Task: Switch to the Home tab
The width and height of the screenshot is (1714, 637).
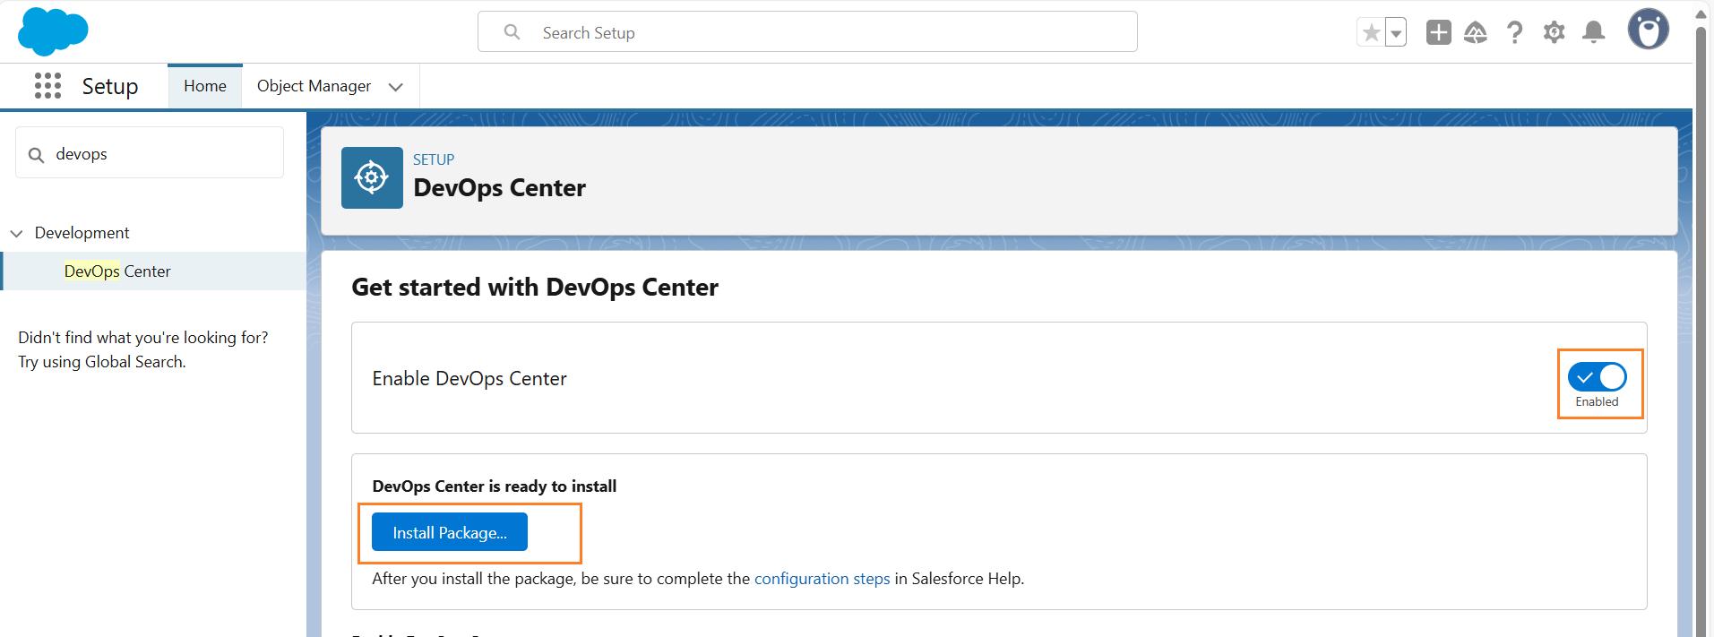Action: (x=205, y=86)
